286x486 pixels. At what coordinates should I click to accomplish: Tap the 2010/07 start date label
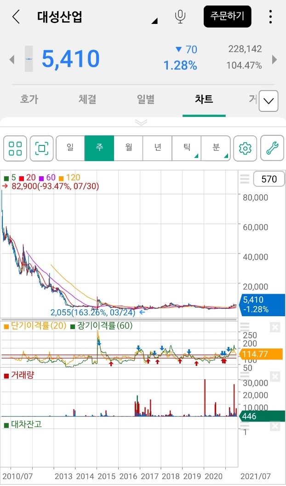click(17, 476)
